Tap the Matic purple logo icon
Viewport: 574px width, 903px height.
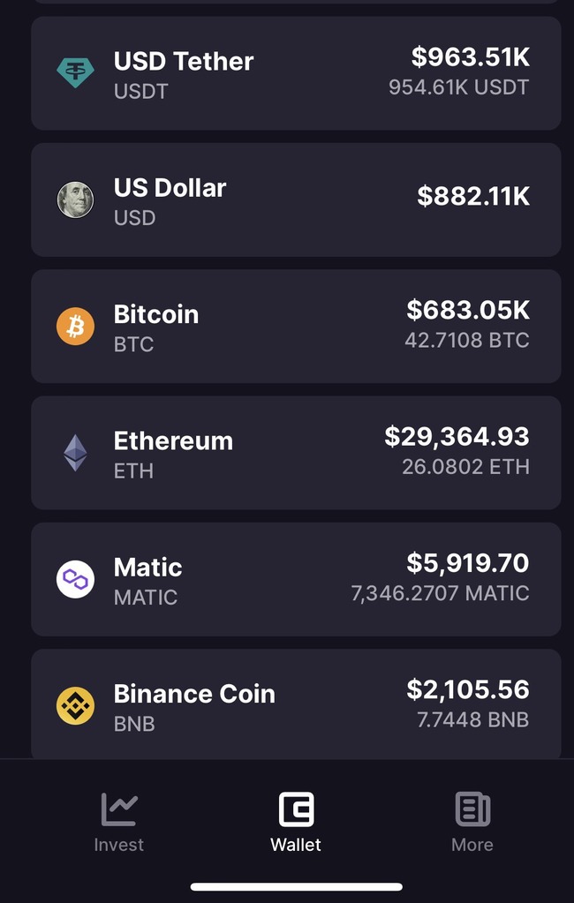[x=75, y=580]
